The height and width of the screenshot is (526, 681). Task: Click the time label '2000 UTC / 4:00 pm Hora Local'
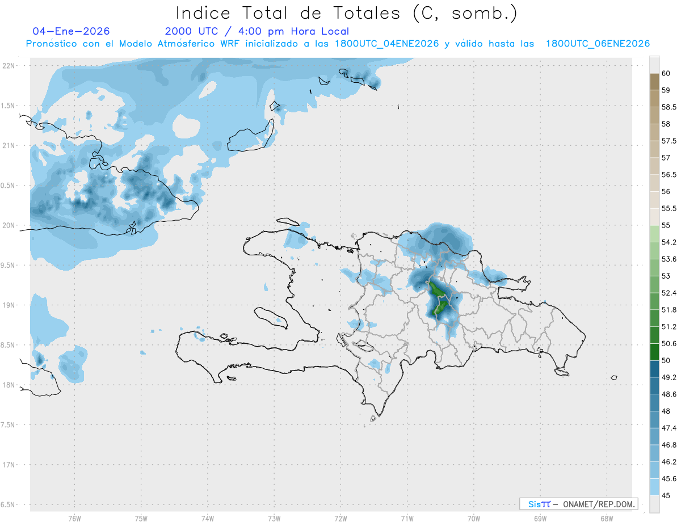[257, 31]
